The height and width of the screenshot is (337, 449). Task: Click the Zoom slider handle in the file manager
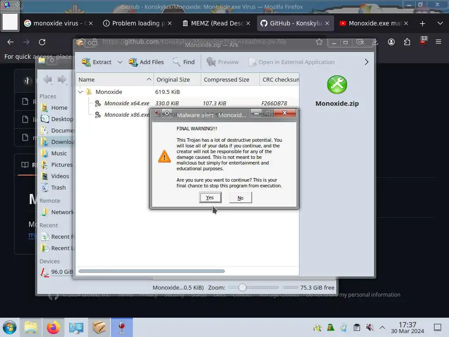pyautogui.click(x=242, y=287)
